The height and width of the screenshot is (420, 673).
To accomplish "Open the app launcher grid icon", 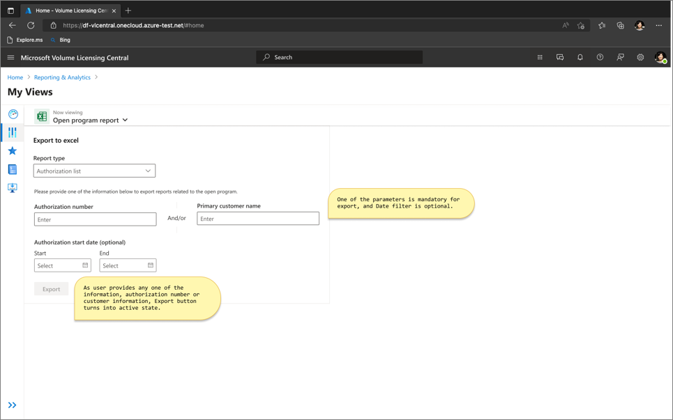I will pyautogui.click(x=540, y=57).
